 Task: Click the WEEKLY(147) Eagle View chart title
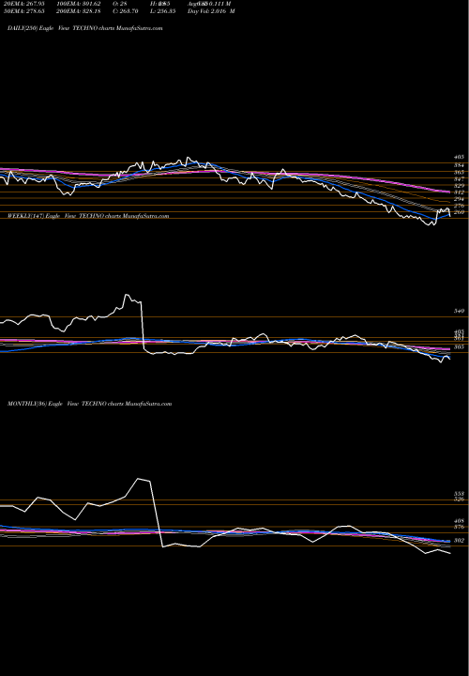(88, 216)
